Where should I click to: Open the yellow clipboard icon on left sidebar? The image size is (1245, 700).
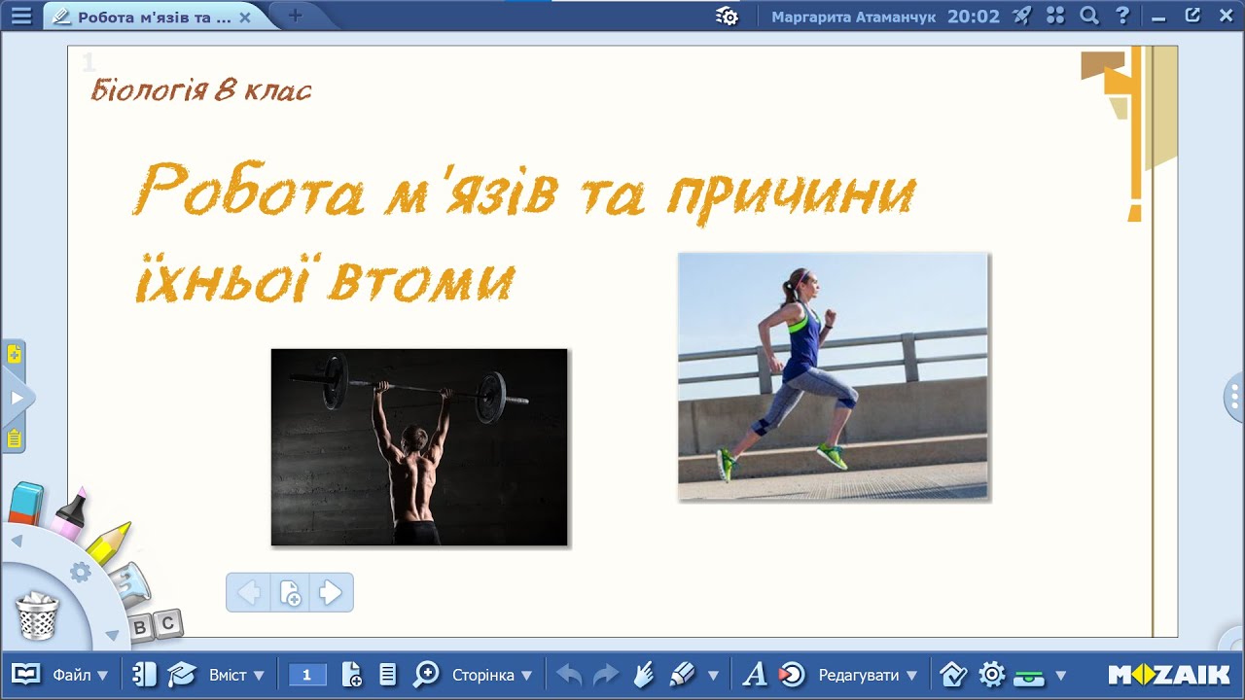14,438
